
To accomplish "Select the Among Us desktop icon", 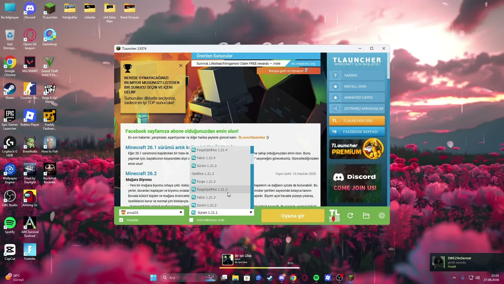I will 30,198.
